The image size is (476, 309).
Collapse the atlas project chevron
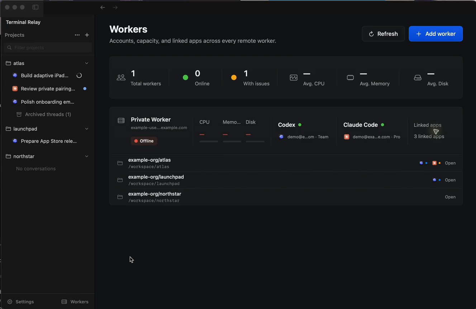tap(86, 63)
